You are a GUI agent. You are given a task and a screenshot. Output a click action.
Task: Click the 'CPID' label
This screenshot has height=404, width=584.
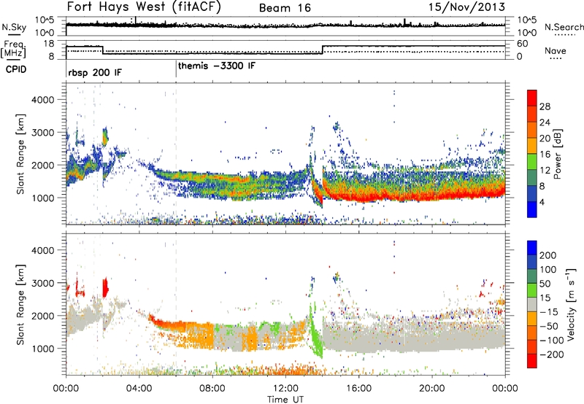[x=16, y=69]
